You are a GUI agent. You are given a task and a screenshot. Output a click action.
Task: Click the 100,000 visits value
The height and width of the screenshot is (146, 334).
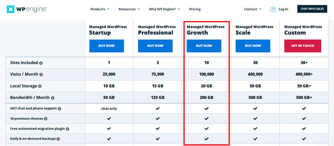click(207, 74)
